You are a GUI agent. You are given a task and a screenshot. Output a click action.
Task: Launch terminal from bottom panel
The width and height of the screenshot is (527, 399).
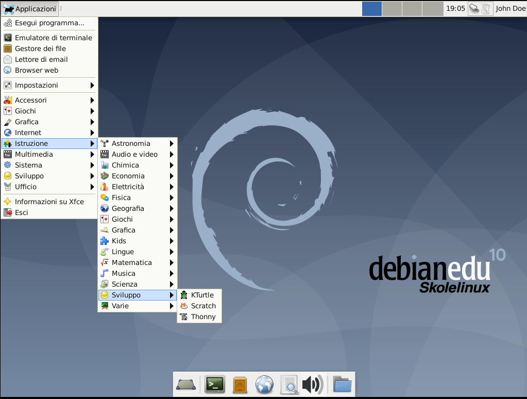pyautogui.click(x=215, y=385)
